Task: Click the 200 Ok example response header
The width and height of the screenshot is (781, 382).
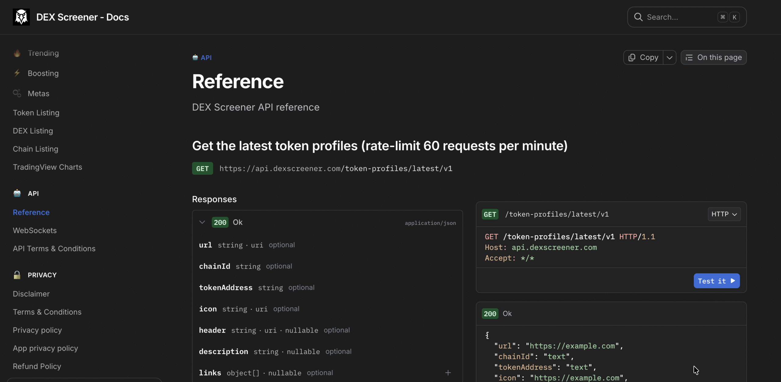Action: click(611, 314)
